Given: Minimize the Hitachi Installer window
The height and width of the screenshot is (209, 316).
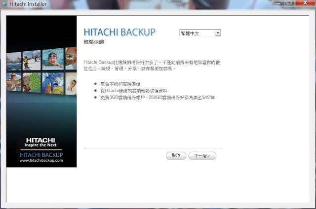Looking at the screenshot, I should 278,3.
